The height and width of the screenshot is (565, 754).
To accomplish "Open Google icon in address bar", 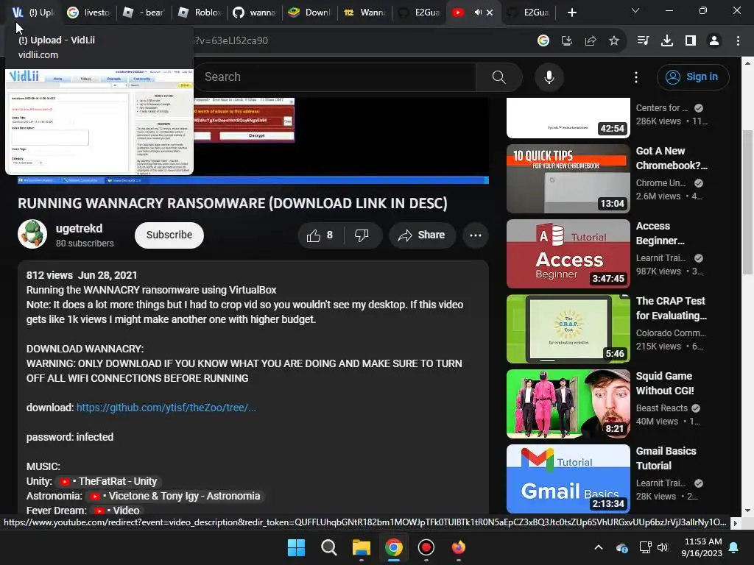I will pyautogui.click(x=543, y=41).
